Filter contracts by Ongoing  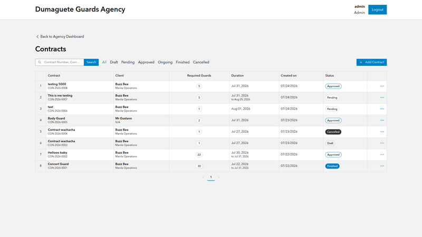coord(165,62)
